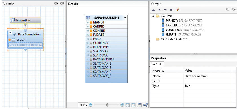Open the General properties tab
The height and width of the screenshot is (109, 237).
pyautogui.click(x=157, y=64)
